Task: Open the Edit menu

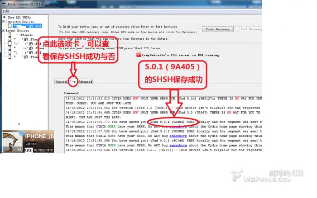Action: click(5, 11)
